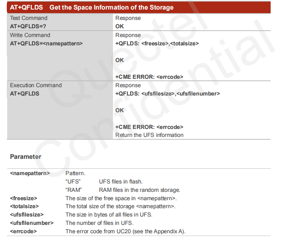The width and height of the screenshot is (289, 242).
Task: Click the "RAM" pattern value
Action: (73, 190)
